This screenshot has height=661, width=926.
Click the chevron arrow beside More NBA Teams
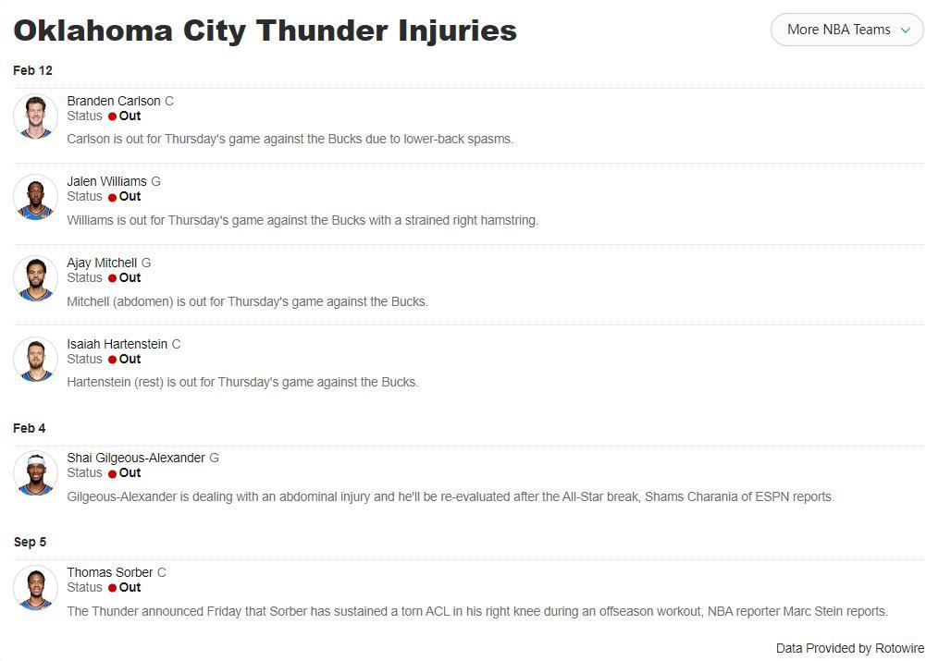click(906, 30)
